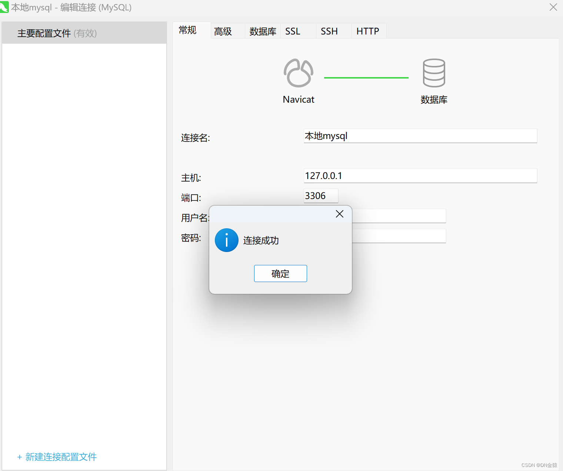Close the 连接成功 message dialog
The height and width of the screenshot is (471, 563).
(340, 214)
